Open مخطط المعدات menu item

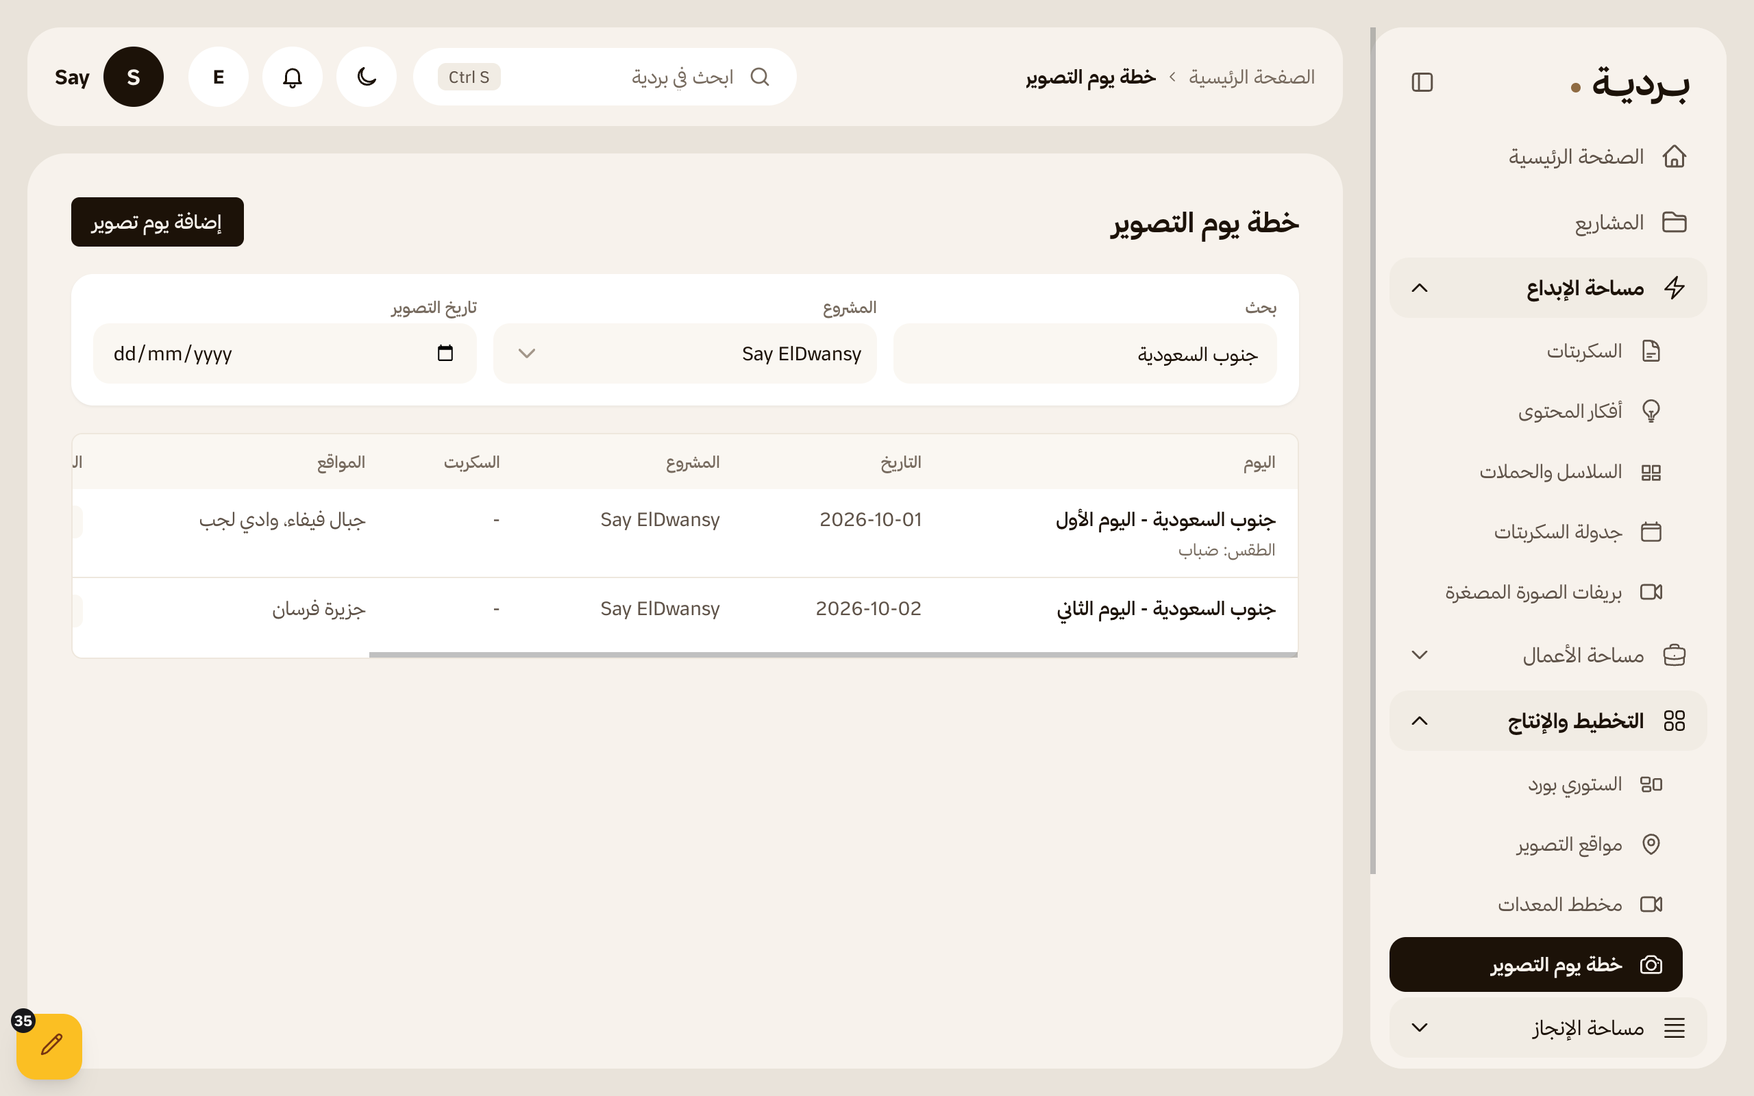(1535, 904)
